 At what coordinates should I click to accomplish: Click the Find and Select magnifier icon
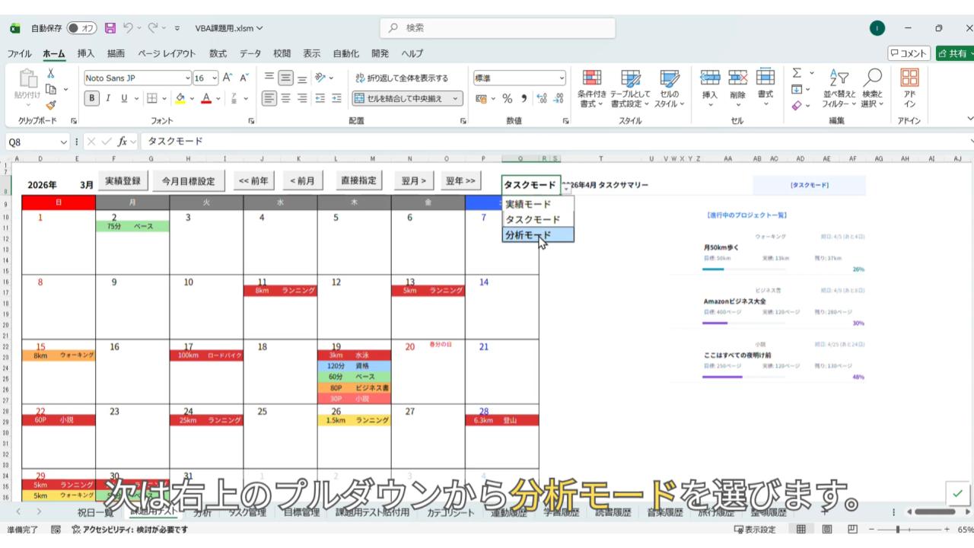873,77
